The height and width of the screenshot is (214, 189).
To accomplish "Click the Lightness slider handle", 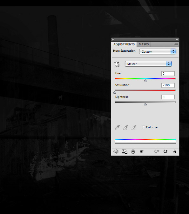I will [x=145, y=104].
